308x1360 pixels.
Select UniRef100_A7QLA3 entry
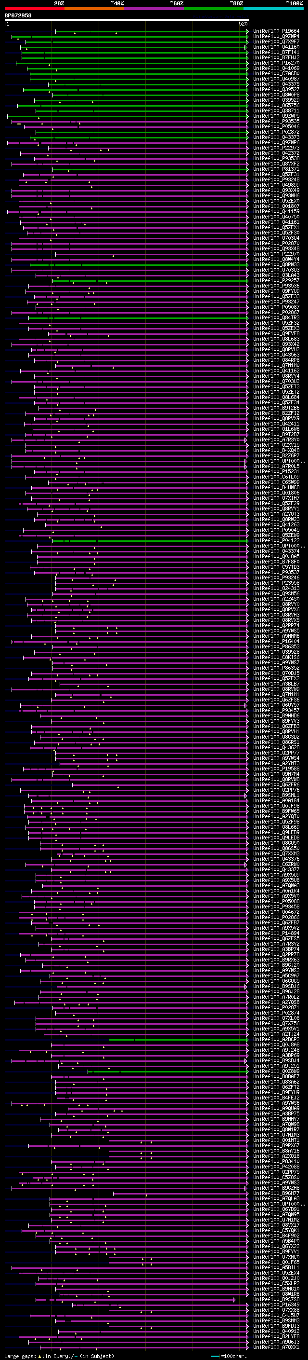[276, 1198]
